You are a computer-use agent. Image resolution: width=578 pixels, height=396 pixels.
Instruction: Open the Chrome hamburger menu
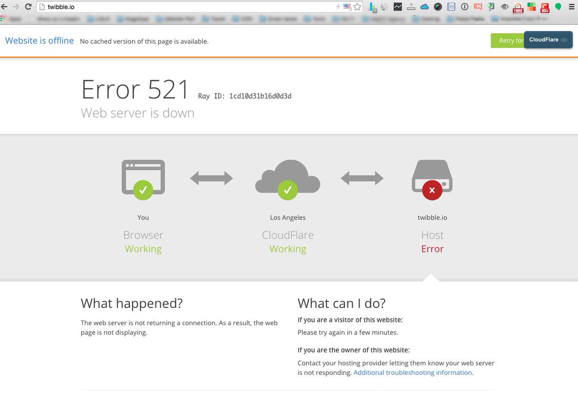click(x=571, y=7)
